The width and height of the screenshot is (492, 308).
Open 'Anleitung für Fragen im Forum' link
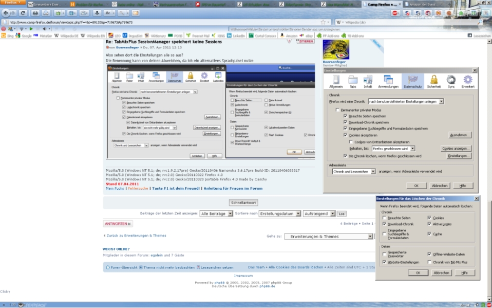pos(233,189)
